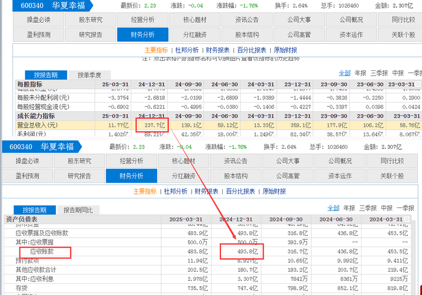Image resolution: width=422 pixels, height=295 pixels.
Task: Click 600340 华夏幸福 title in lower screenshot
Action: (42, 147)
